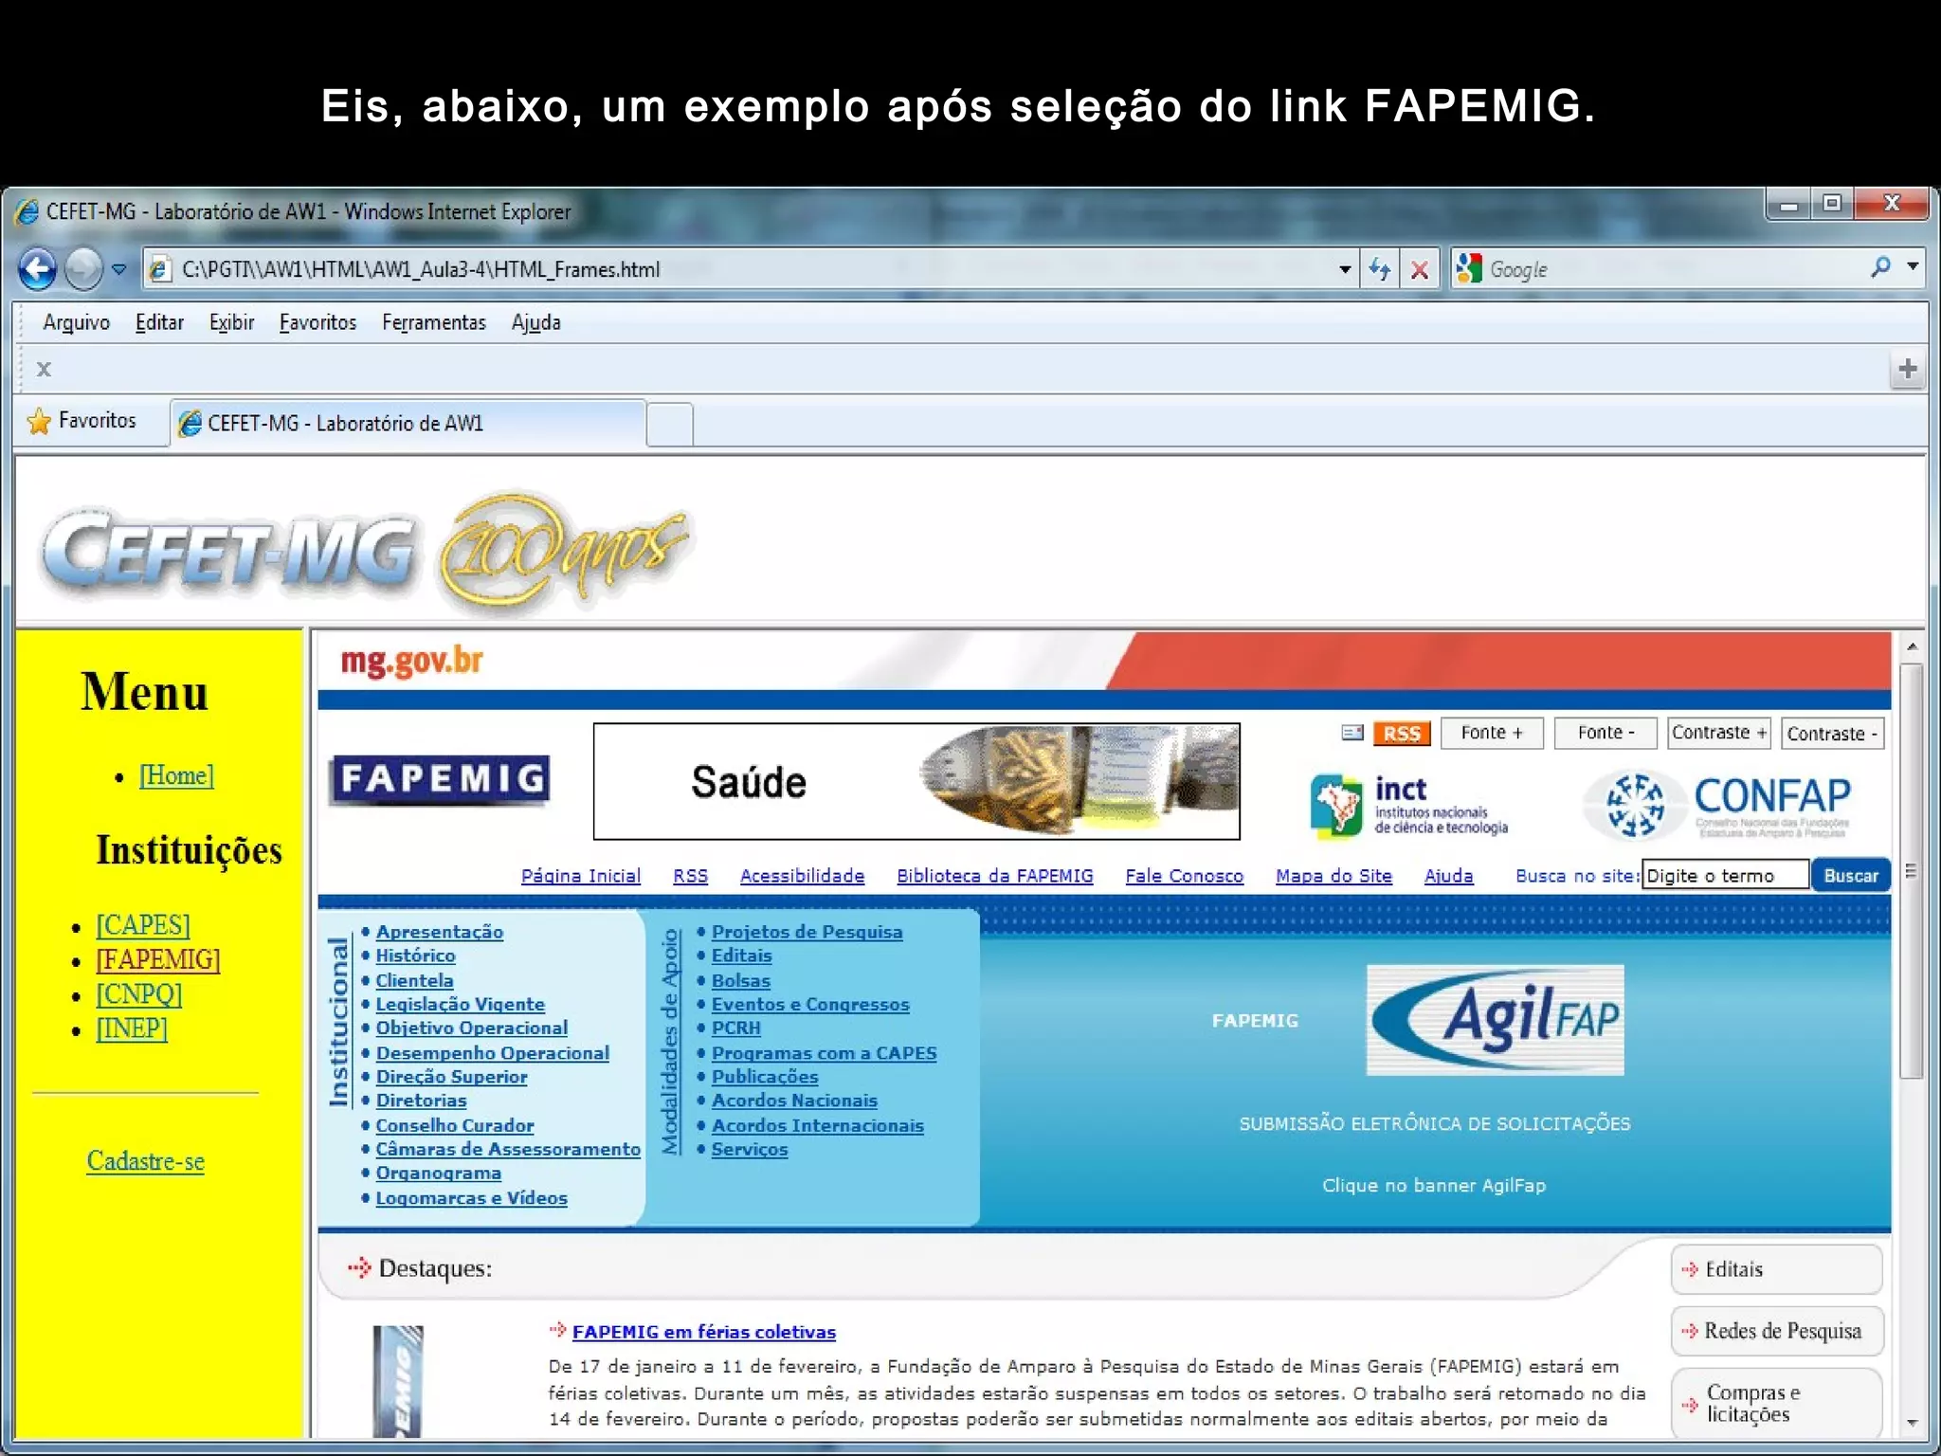Image resolution: width=1941 pixels, height=1456 pixels.
Task: Open the [FAPEMIG] institution link
Action: 158,959
